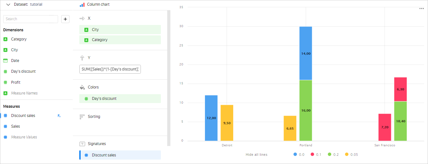Click the dataset Search field

click(30, 19)
